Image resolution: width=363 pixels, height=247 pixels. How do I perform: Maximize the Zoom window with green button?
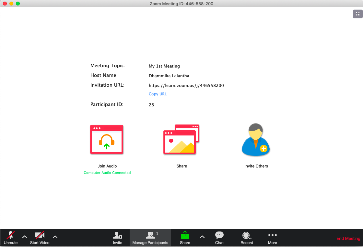click(18, 4)
